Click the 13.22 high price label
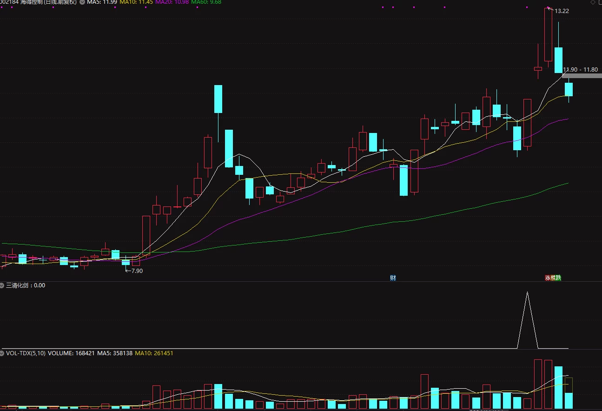The image size is (602, 411). point(562,11)
